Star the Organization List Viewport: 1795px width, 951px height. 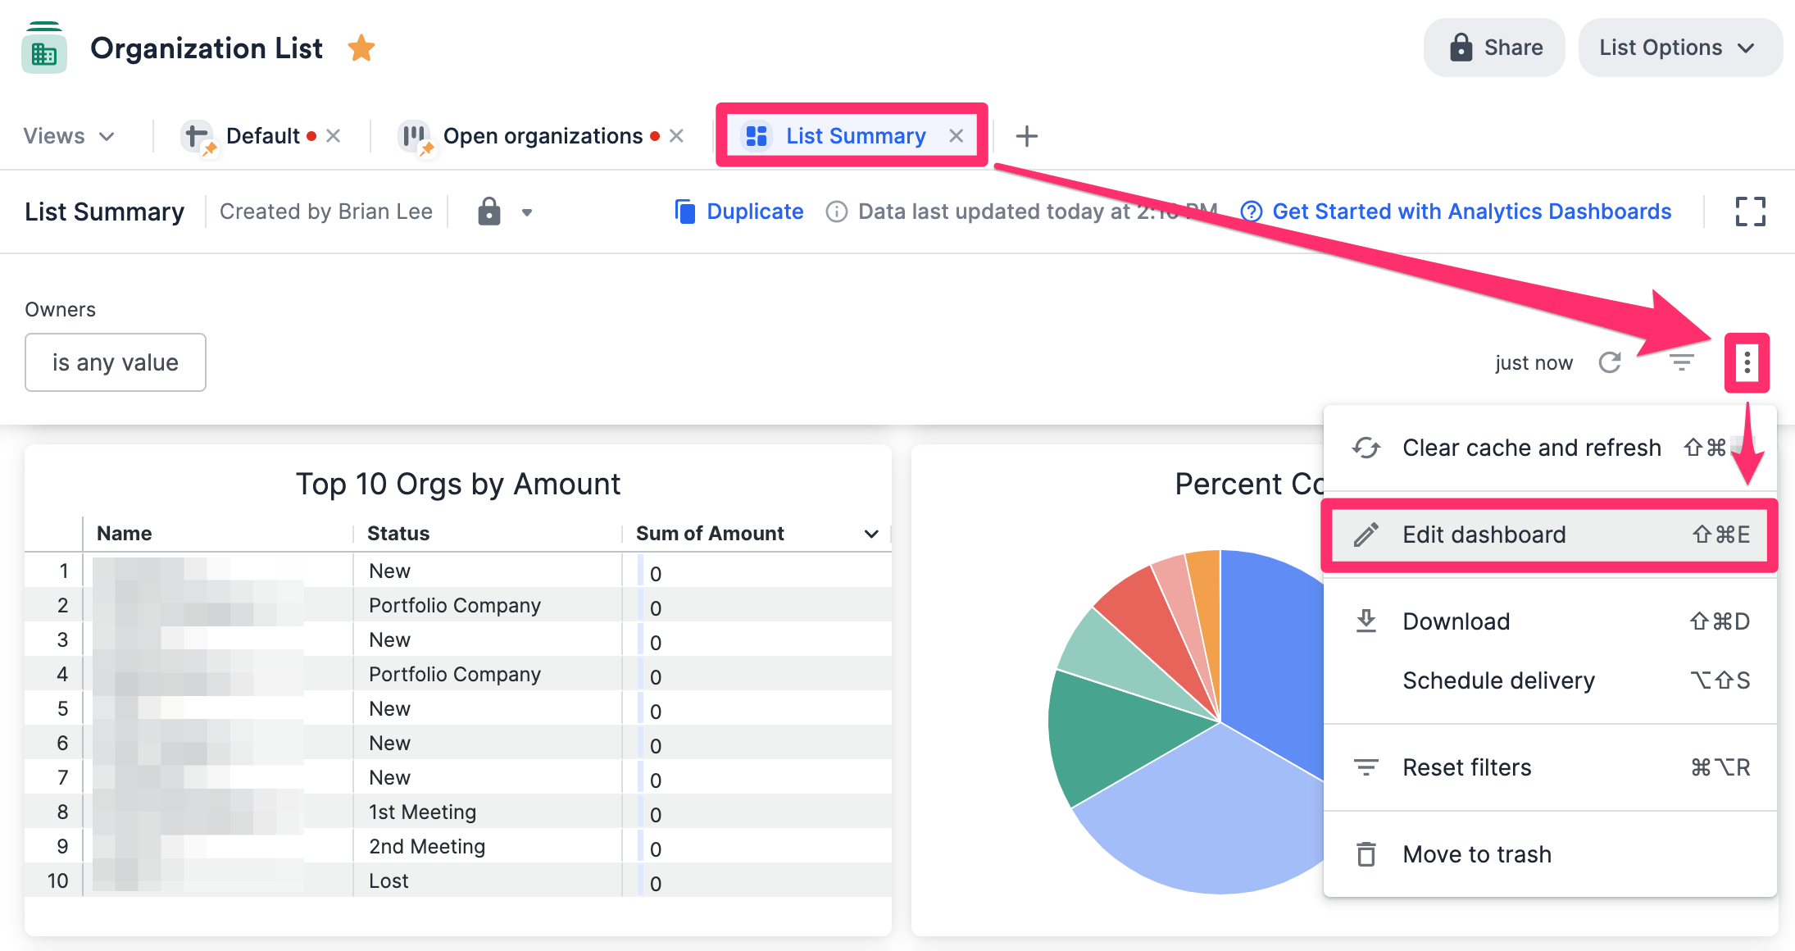point(361,48)
